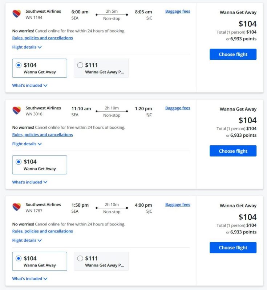Expand Flight details for WN 1787
Viewport: 267px width, 290px height.
pyautogui.click(x=27, y=240)
